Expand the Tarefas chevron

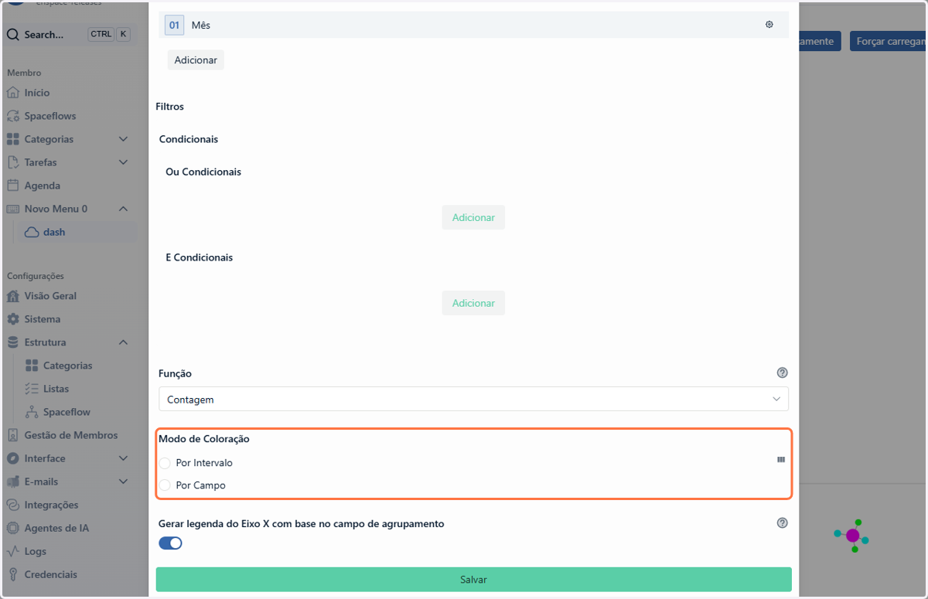[x=123, y=162]
